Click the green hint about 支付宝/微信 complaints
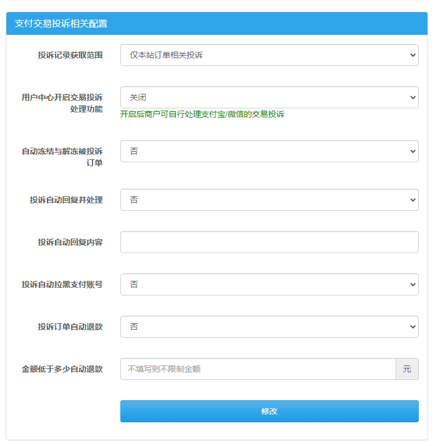 click(x=202, y=114)
